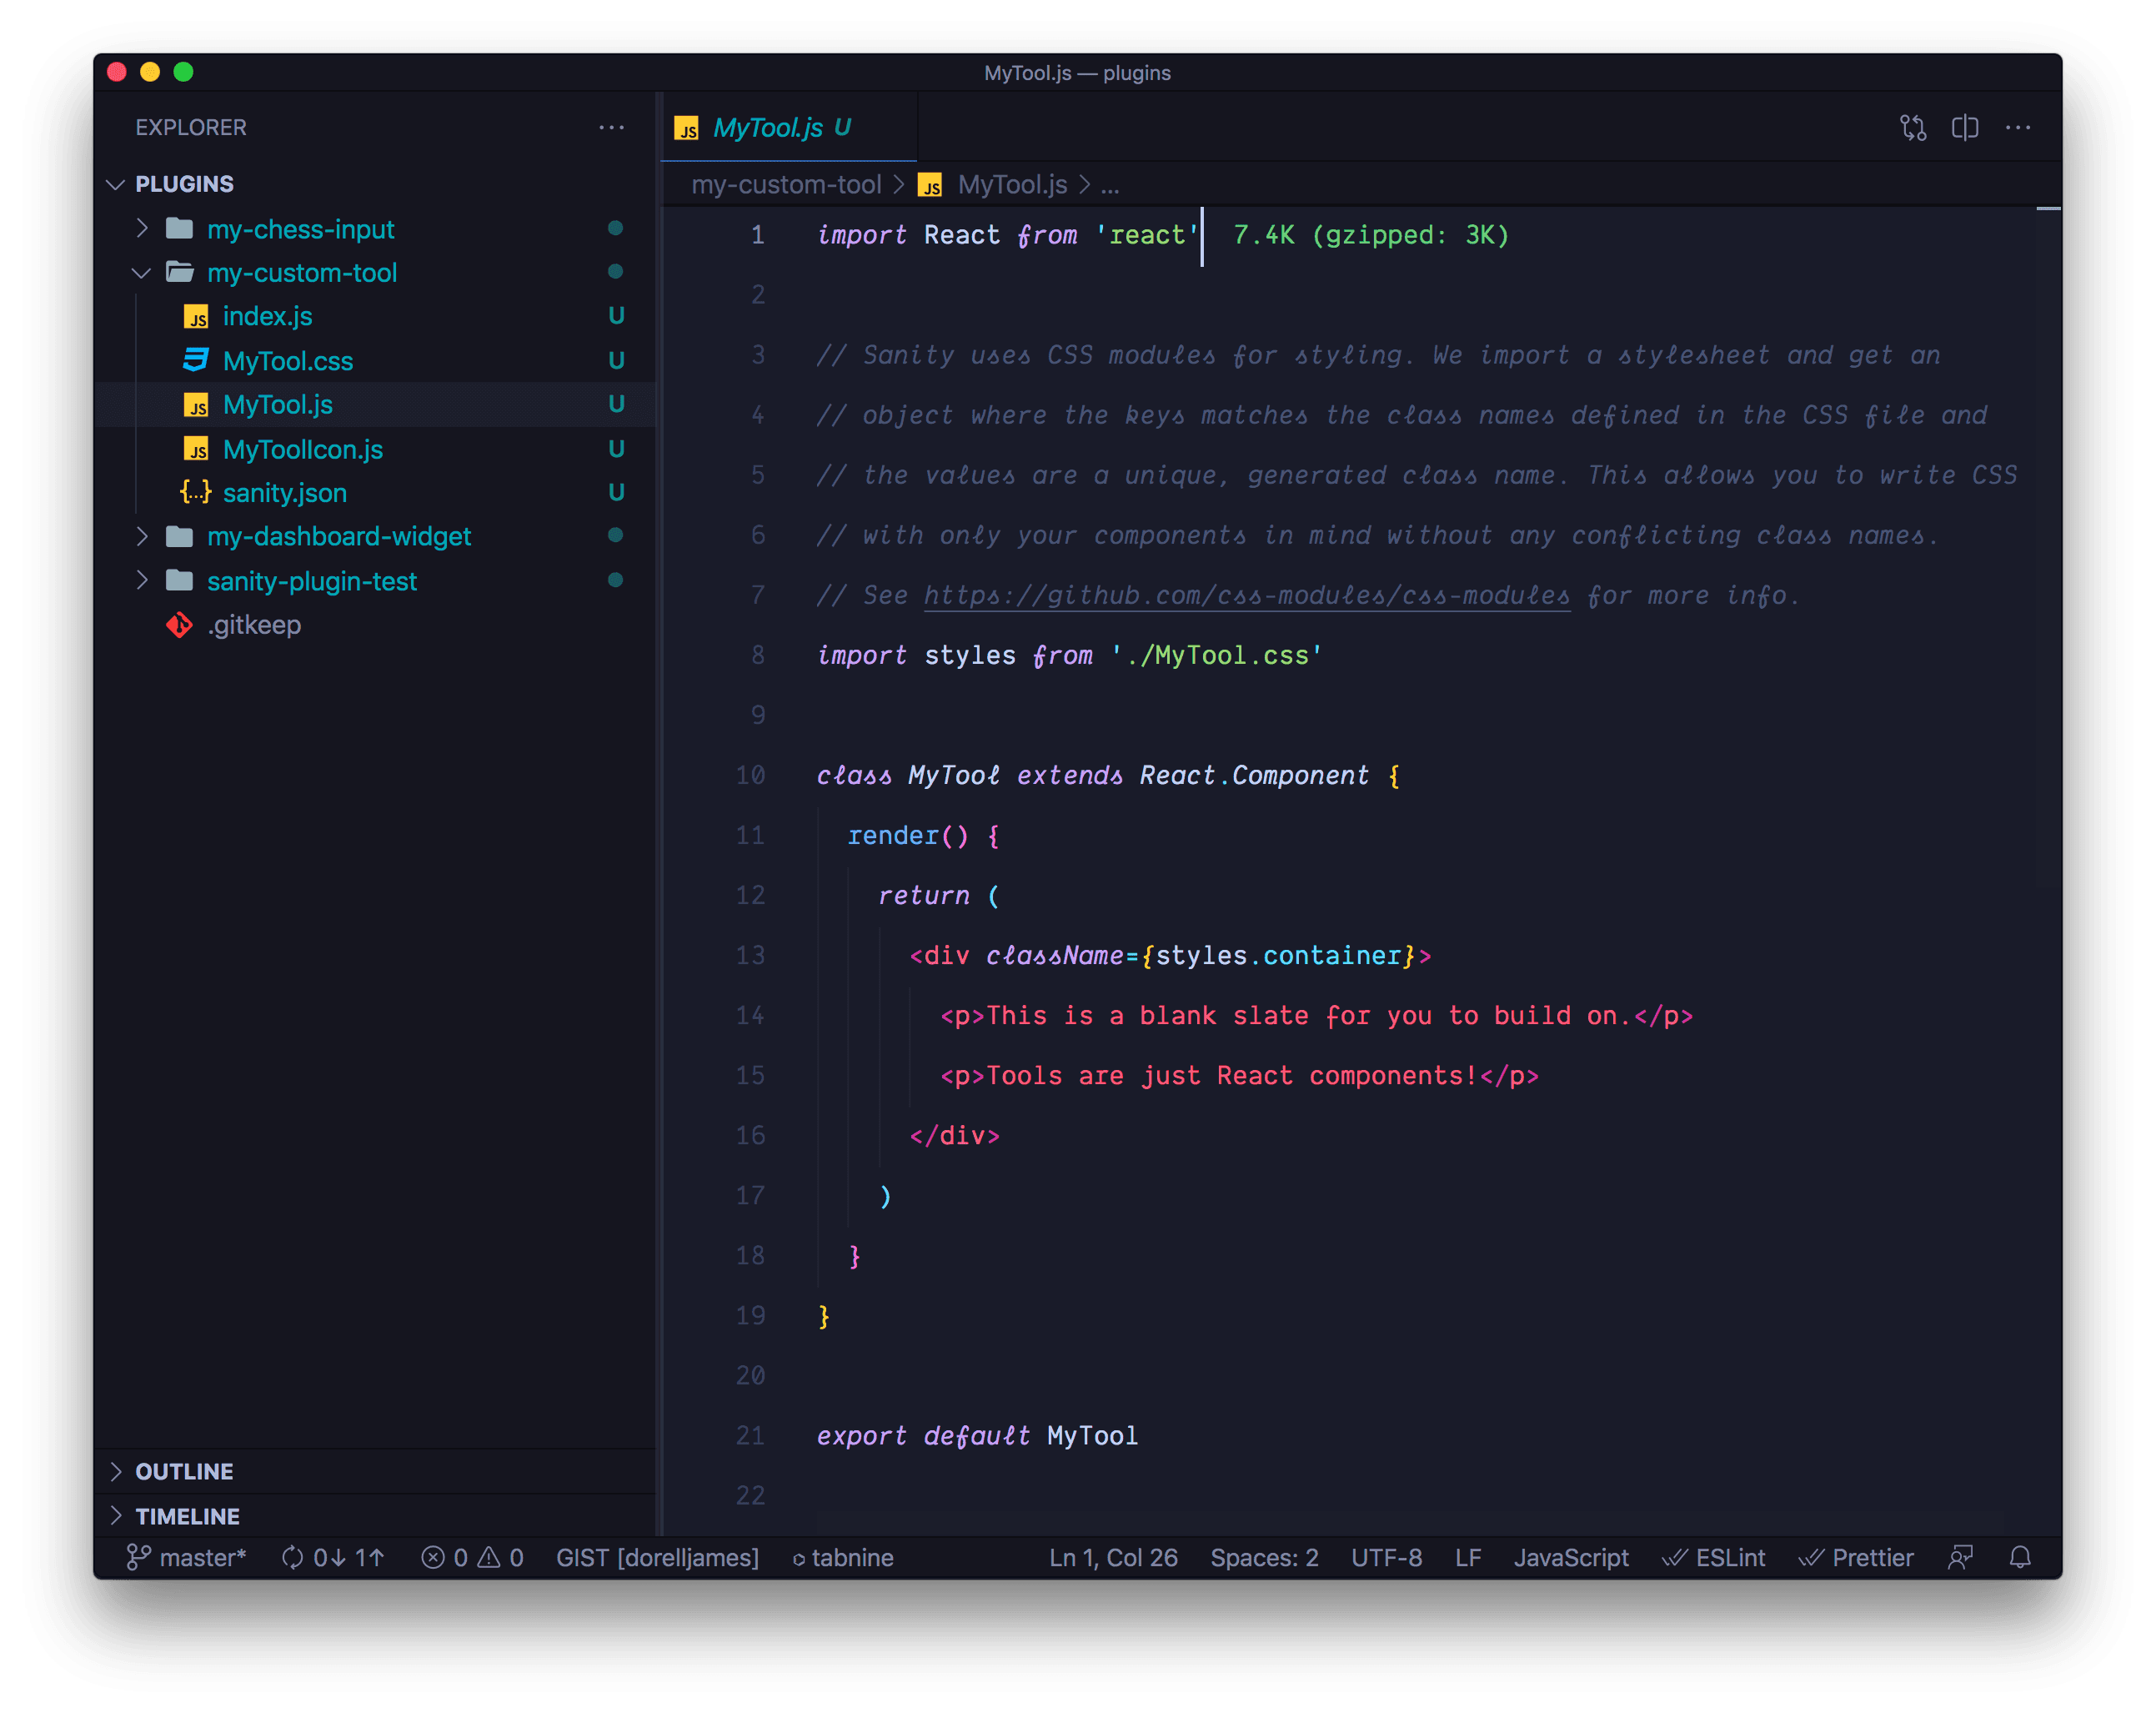
Task: Open the errors and warnings indicator
Action: click(x=472, y=1557)
